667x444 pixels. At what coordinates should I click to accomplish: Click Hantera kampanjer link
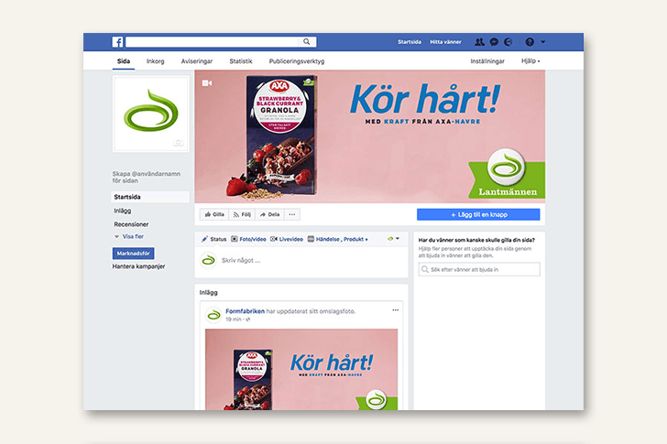(138, 266)
